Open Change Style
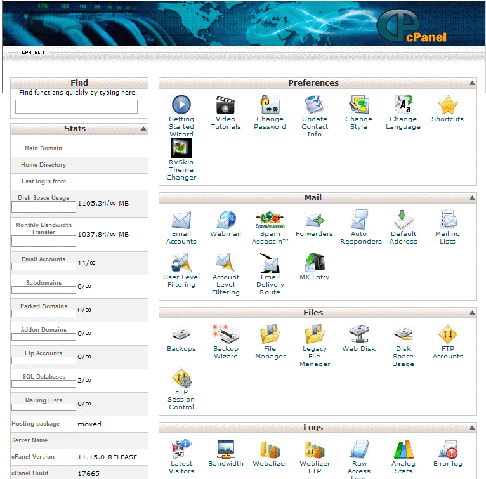The width and height of the screenshot is (486, 479). tap(359, 112)
